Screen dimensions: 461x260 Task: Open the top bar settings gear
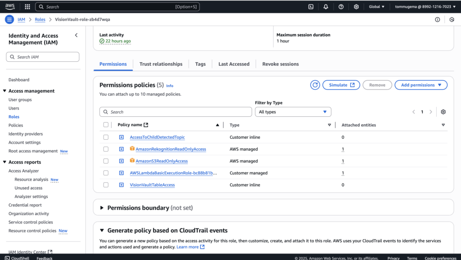pyautogui.click(x=356, y=7)
